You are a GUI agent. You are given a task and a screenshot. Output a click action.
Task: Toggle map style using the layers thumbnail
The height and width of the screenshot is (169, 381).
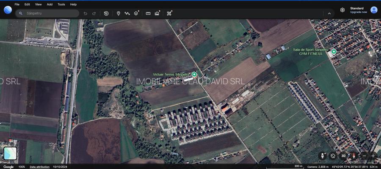(10, 153)
